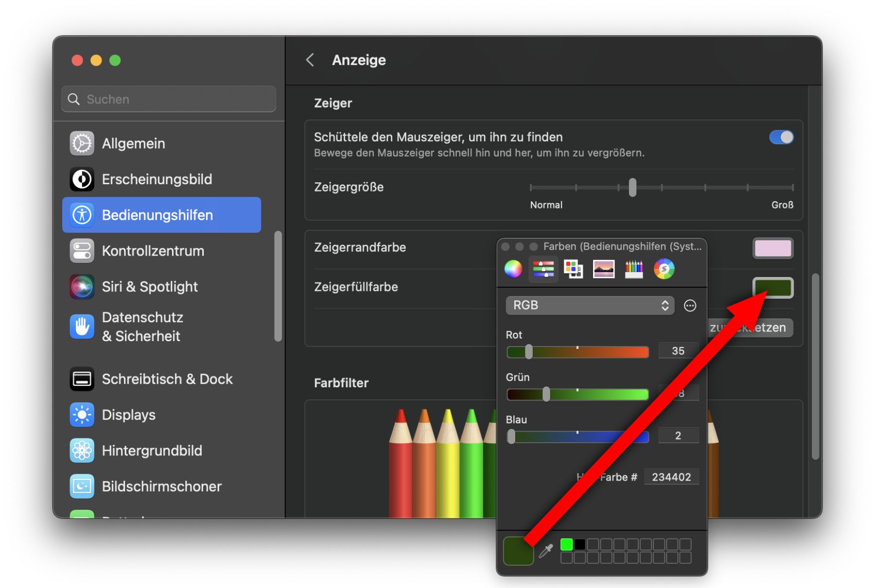The image size is (875, 588).
Task: Open Allgemein in the sidebar
Action: (x=133, y=144)
